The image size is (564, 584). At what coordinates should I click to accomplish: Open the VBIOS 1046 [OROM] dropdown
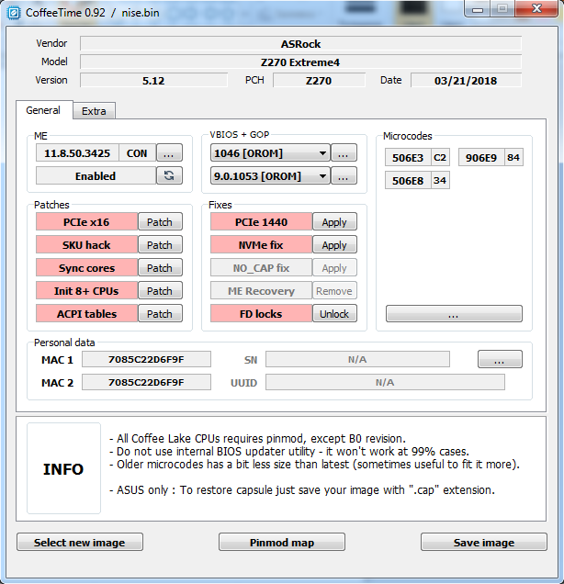[270, 152]
